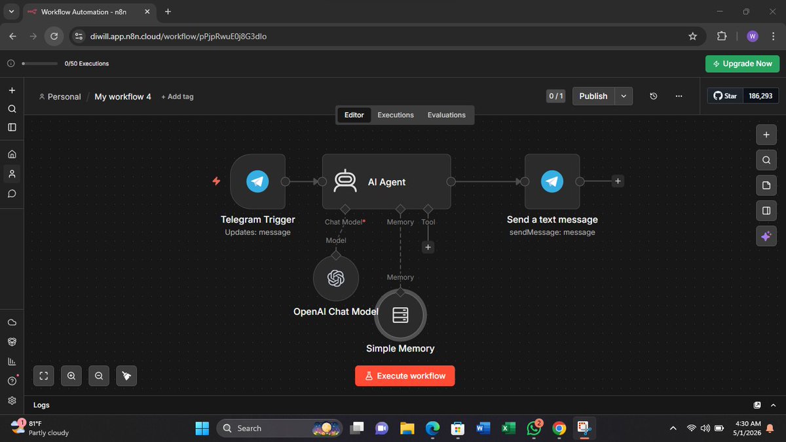Select the OpenAI Chat Model node
786x442 pixels.
(x=336, y=278)
